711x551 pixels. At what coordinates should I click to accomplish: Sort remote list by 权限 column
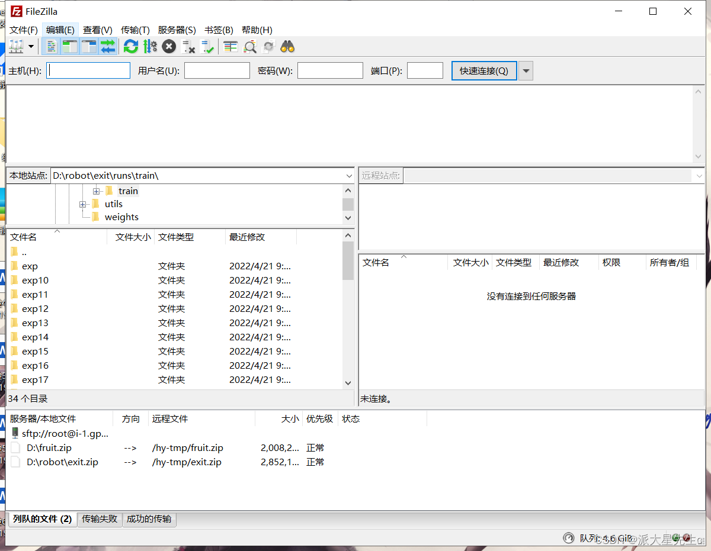[x=622, y=263]
